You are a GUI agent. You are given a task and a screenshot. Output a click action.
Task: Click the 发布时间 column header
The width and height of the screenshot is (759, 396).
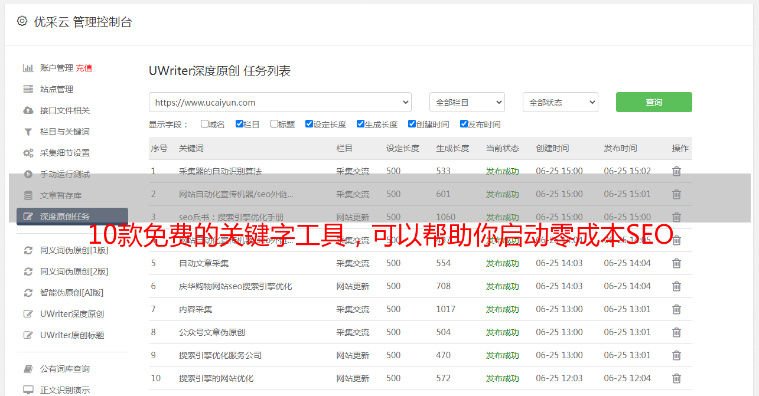(x=620, y=148)
